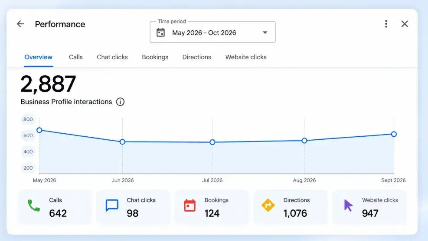Select the Sept 2026 data point
This screenshot has width=428, height=241.
(x=394, y=134)
